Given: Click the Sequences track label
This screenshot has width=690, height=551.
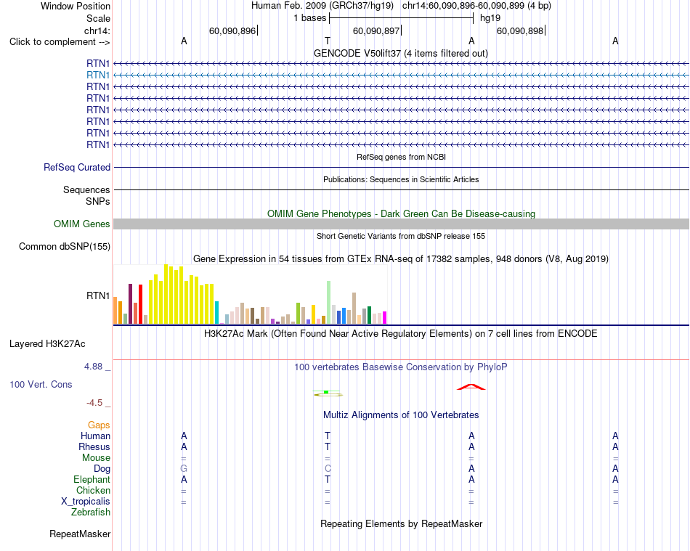Looking at the screenshot, I should click(86, 190).
